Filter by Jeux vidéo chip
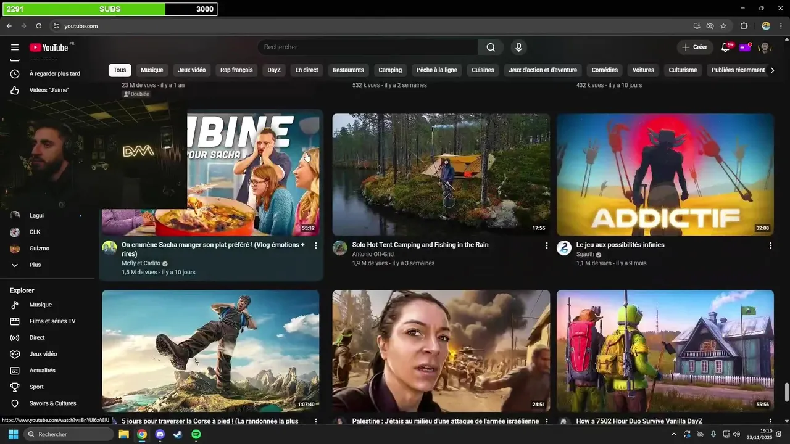 click(192, 70)
